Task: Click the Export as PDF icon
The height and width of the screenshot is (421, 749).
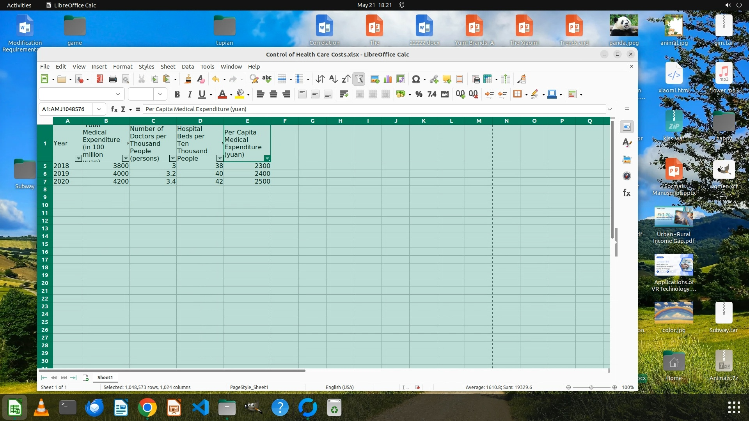Action: (x=99, y=79)
